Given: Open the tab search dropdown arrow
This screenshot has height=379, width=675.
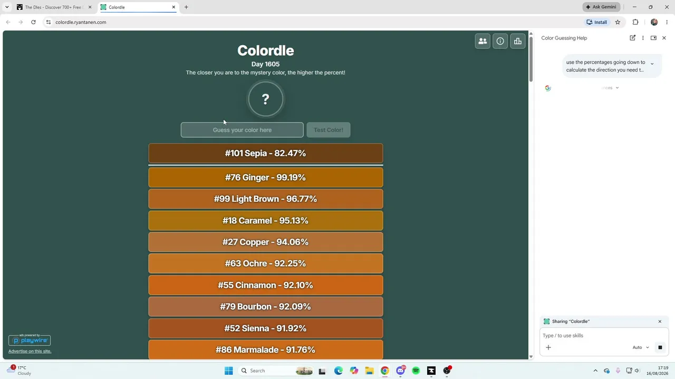Looking at the screenshot, I should tap(7, 7).
